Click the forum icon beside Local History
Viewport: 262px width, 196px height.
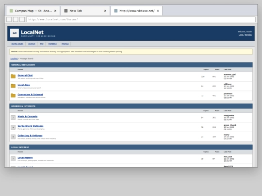[x=13, y=159]
